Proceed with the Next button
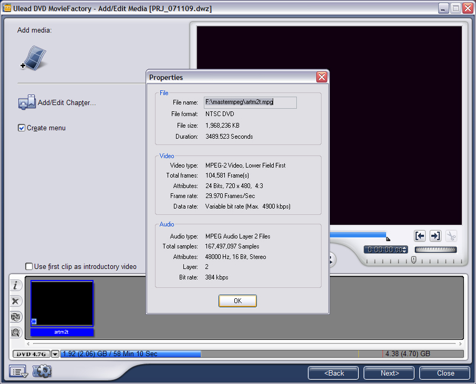 tap(389, 373)
